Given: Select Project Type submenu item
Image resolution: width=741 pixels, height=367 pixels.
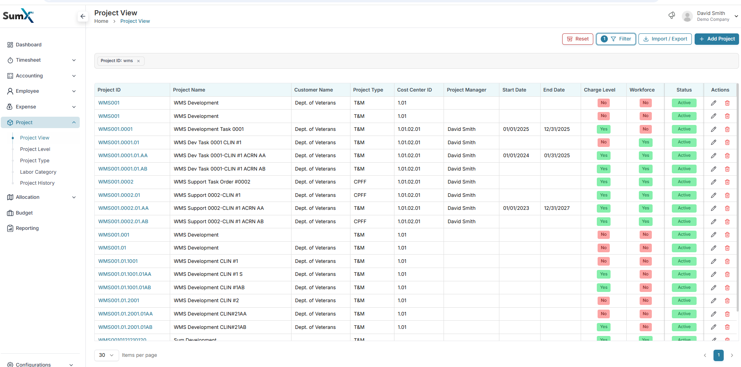Looking at the screenshot, I should click(35, 161).
